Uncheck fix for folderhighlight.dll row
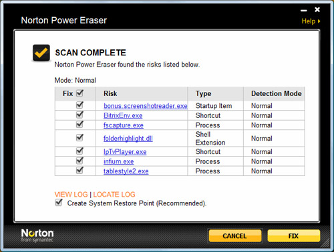The width and height of the screenshot is (334, 252). (x=79, y=138)
